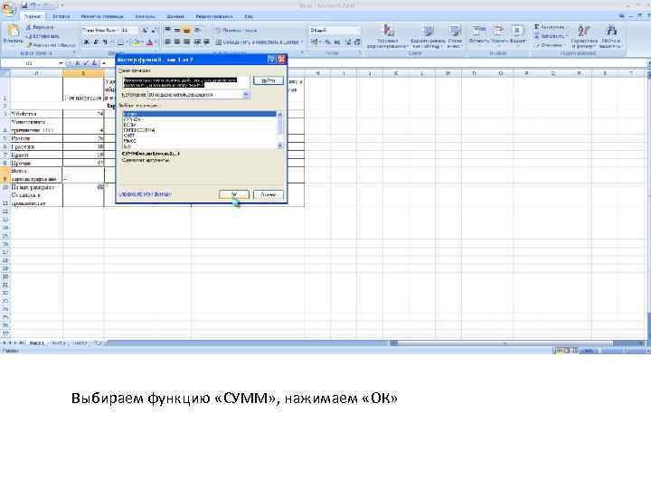651x488 pixels.
Task: Click the Copy command icon
Action: [x=29, y=36]
